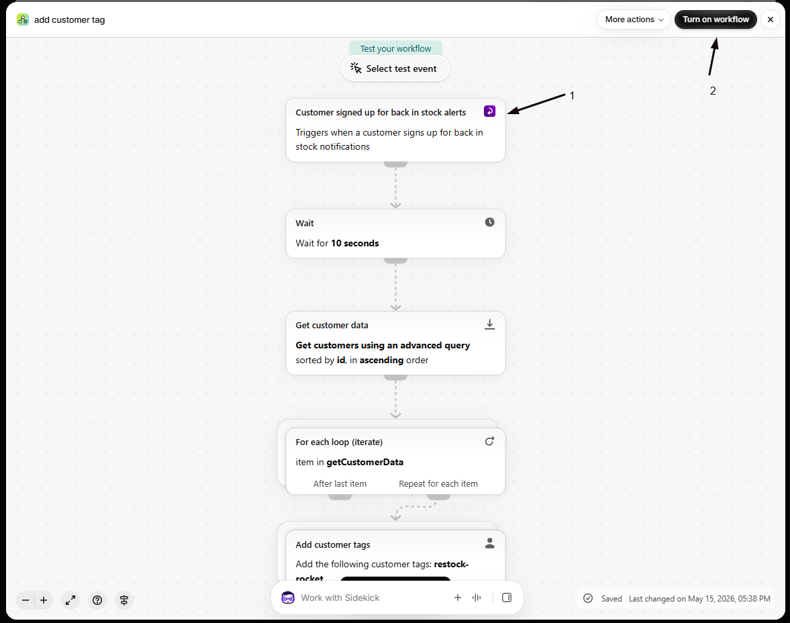790x623 pixels.
Task: Click the Repeat for each item output connector
Action: coord(438,497)
